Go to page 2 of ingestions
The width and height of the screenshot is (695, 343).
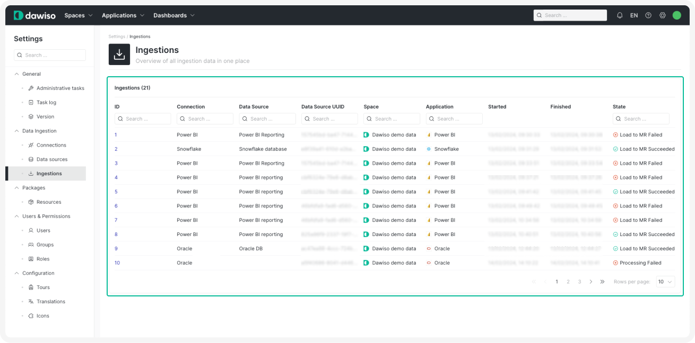click(x=568, y=282)
